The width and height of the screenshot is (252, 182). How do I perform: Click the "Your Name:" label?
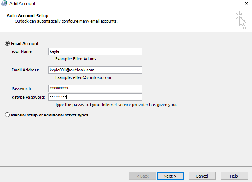[22, 51]
